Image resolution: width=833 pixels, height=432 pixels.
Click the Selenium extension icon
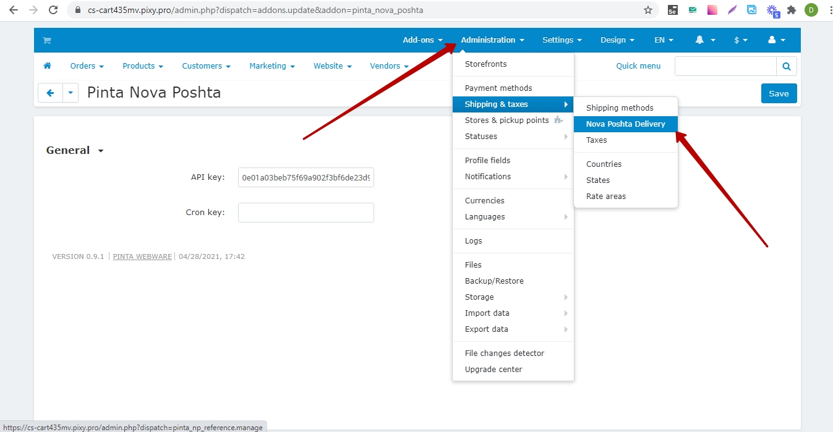click(x=673, y=10)
